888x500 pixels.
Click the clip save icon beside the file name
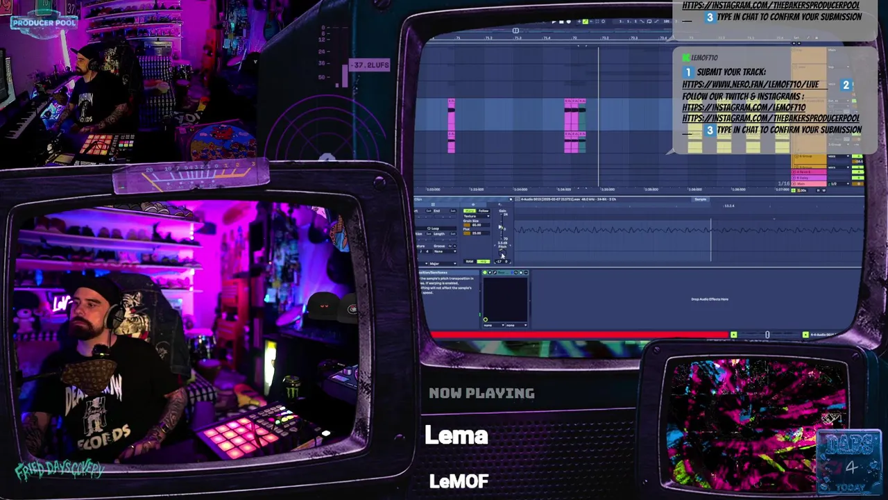click(511, 200)
